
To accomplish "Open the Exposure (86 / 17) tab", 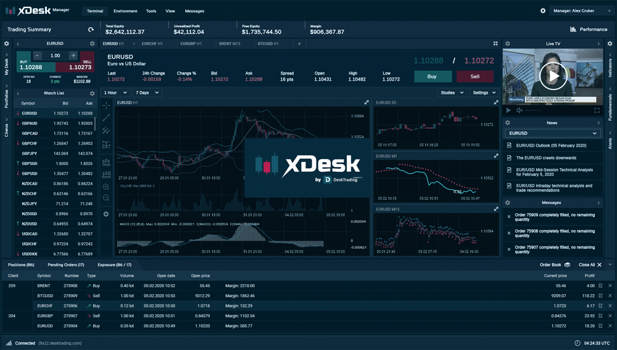I will 115,265.
